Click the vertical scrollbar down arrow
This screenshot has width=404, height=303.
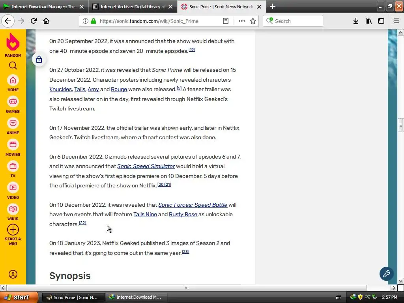pyautogui.click(x=400, y=281)
